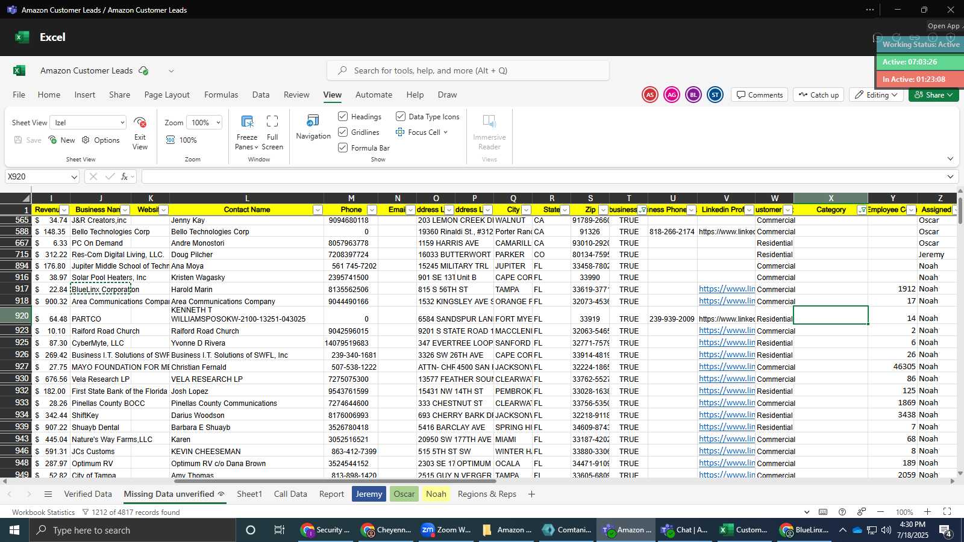
Task: Click the all sheets list icon
Action: click(x=48, y=494)
